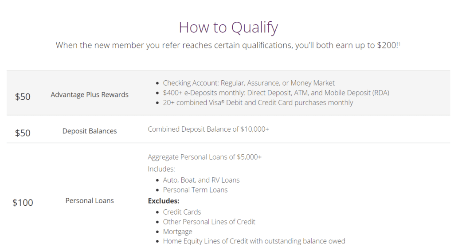Click the "Auto, Boat, and RV Loans" bullet

click(x=201, y=180)
